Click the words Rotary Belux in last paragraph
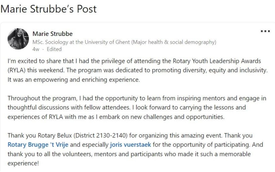The width and height of the screenshot is (275, 172). coord(55,135)
